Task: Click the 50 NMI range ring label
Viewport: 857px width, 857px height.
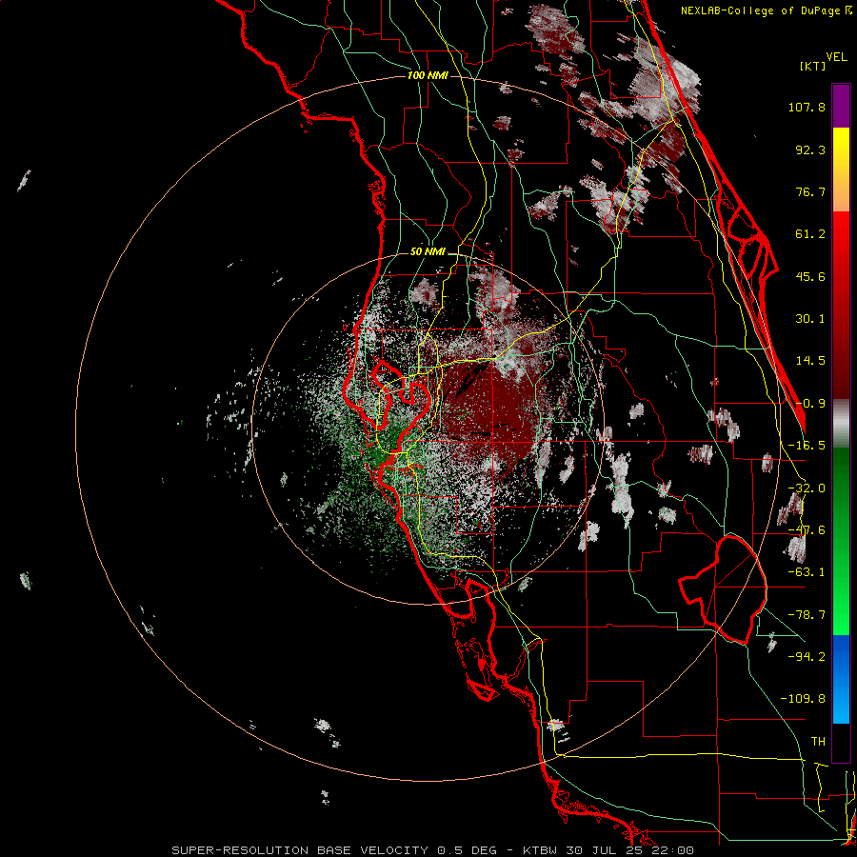Action: tap(428, 252)
